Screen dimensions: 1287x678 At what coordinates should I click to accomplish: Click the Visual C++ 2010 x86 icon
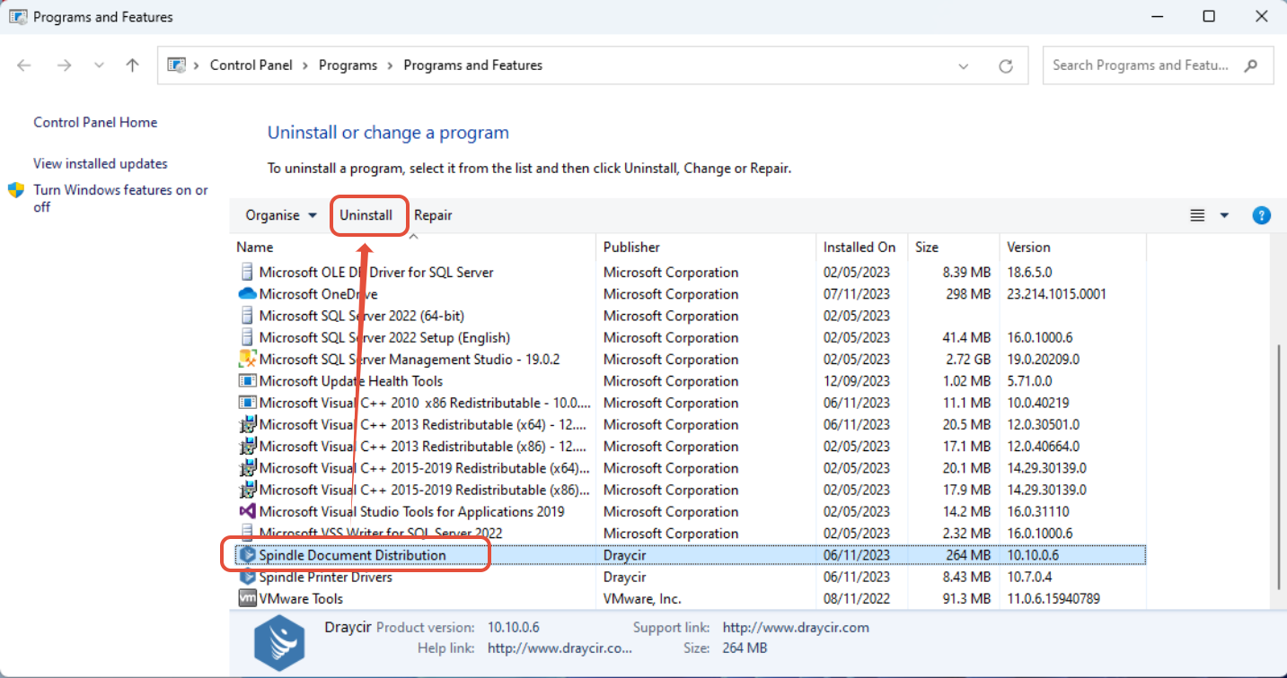[248, 403]
